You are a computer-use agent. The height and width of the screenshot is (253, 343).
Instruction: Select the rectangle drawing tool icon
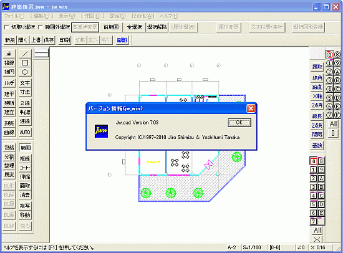[25, 63]
